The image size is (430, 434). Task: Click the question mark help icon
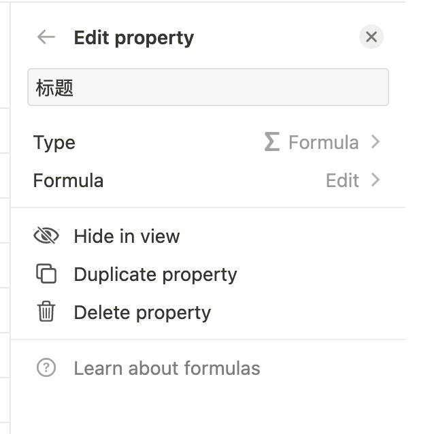click(x=46, y=368)
